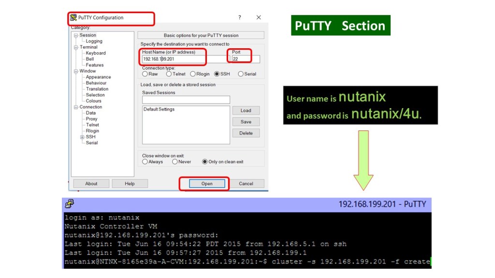495x278 pixels.
Task: Choose Rlogin as connection type
Action: pos(193,74)
